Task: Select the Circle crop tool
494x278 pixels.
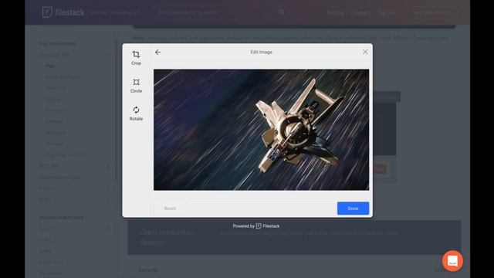Action: (x=136, y=86)
